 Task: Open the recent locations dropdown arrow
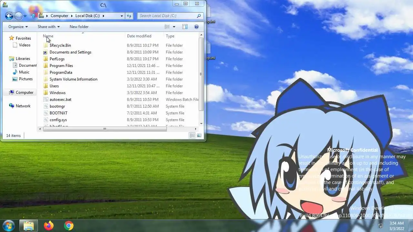point(25,16)
